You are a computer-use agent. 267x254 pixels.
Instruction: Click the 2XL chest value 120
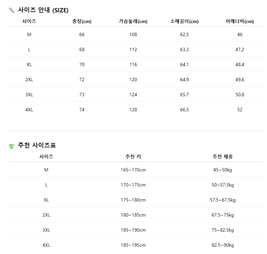coord(133,80)
